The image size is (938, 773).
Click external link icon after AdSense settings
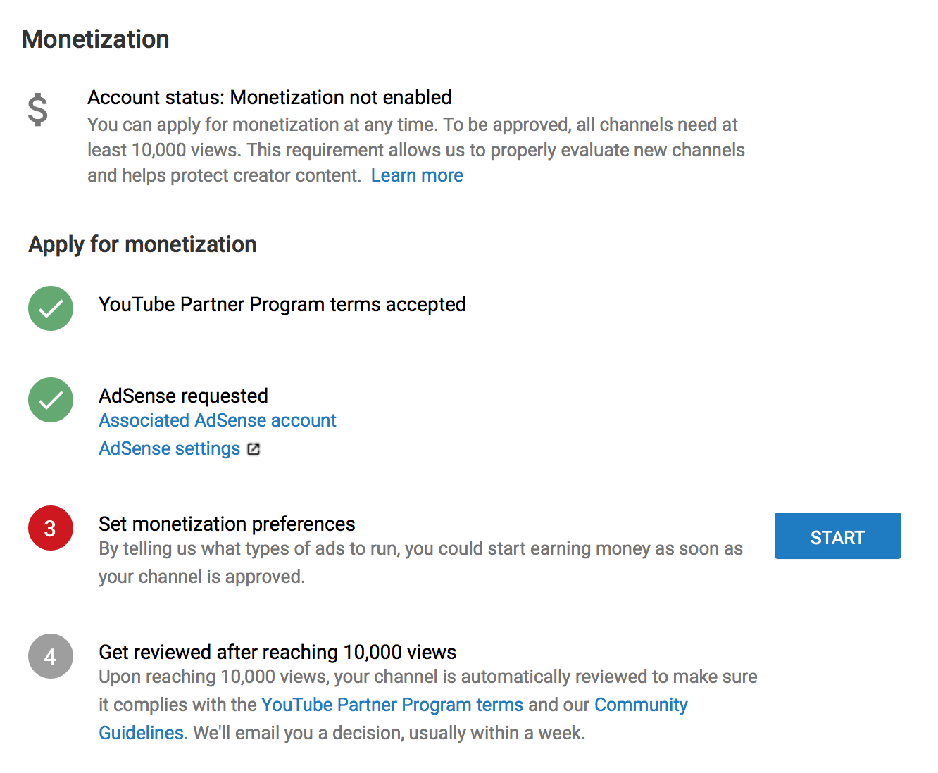[254, 449]
